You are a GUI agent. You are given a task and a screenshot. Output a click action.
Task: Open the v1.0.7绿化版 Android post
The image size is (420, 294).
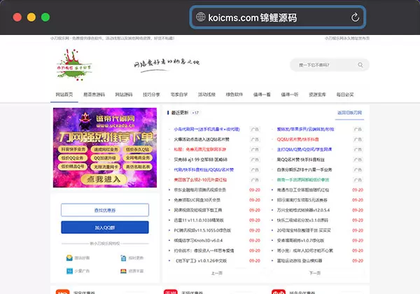[x=300, y=240]
